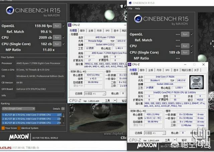Click core speed value 4347.61 MHz

click(93, 75)
